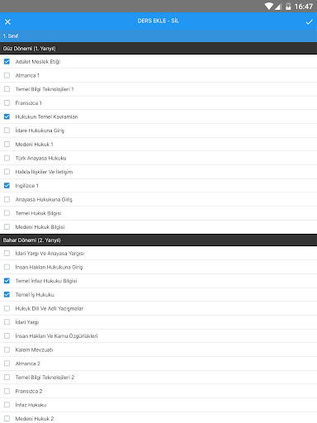Tap the 16:47 clock
Image resolution: width=317 pixels, height=423 pixels.
[304, 7]
